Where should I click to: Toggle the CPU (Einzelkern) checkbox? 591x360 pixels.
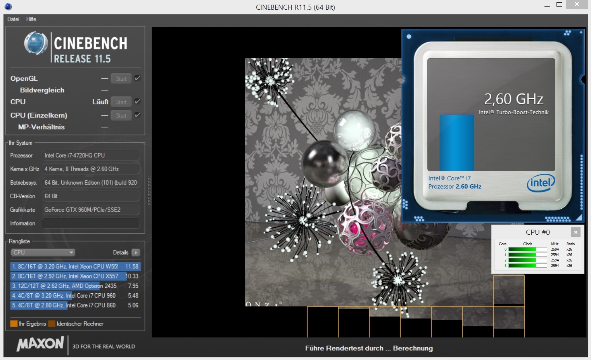click(x=137, y=115)
